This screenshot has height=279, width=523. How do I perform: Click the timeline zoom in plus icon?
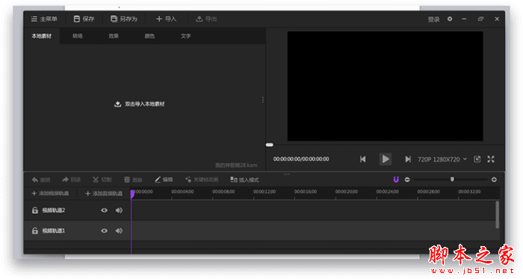(494, 180)
